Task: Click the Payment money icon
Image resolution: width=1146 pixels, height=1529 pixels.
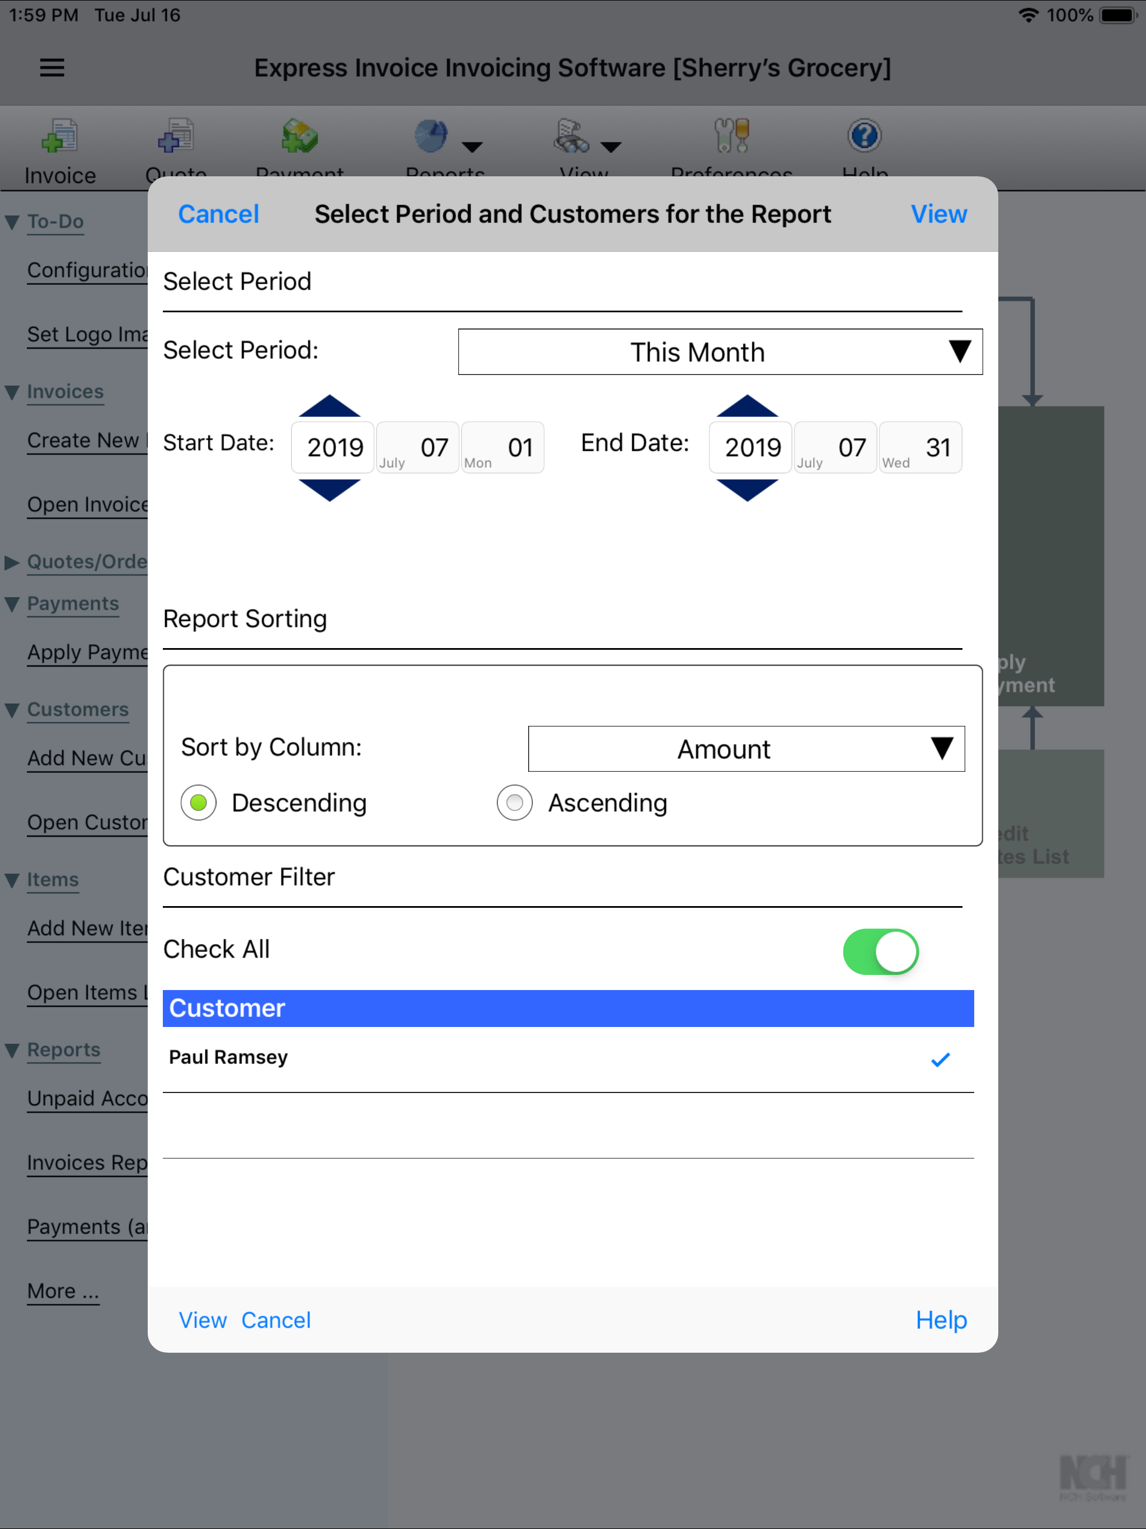Action: [x=299, y=136]
